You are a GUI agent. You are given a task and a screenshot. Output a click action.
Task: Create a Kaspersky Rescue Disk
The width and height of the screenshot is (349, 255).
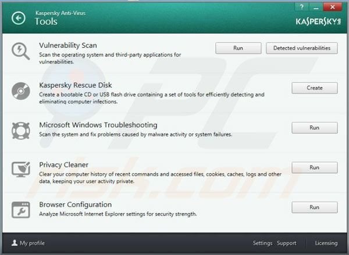pos(315,88)
